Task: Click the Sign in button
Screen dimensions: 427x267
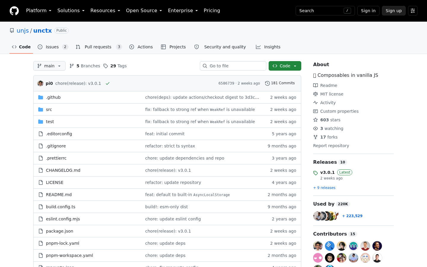Action: 368,11
